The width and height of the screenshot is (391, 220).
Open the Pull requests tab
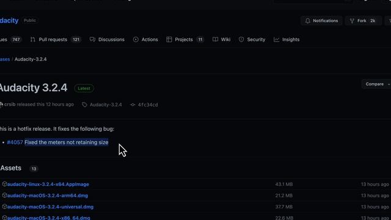click(x=56, y=39)
